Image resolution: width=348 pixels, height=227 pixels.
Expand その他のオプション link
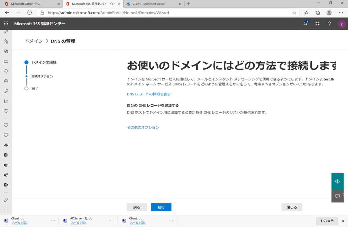143,127
